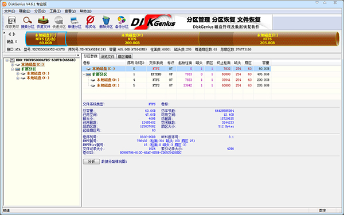Close the disk map bar with its X
Viewport: 344px width, 215px height.
(x=4, y=33)
